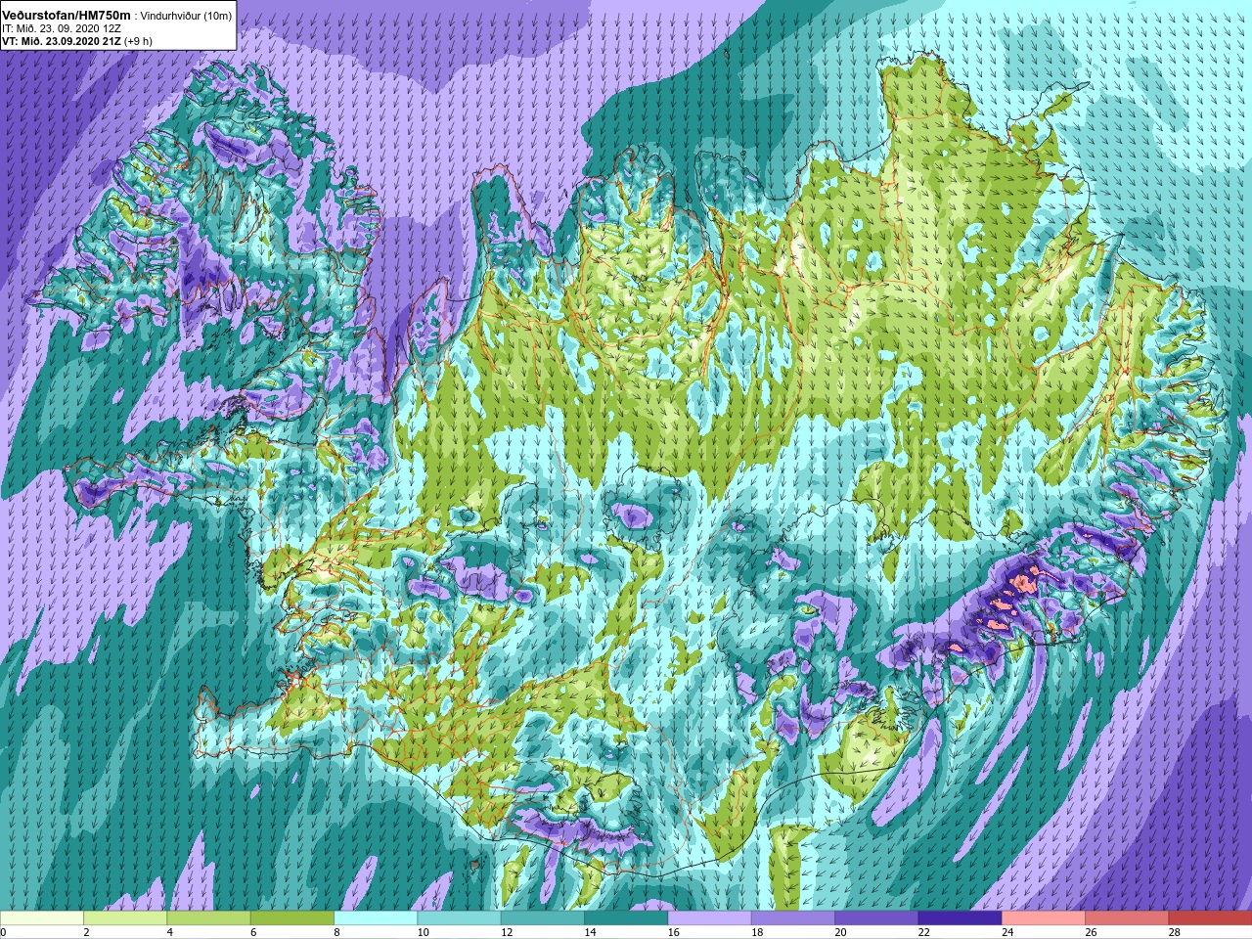Click the 'Veðurstofan/HM750m' title text
1252x939 pixels.
point(66,15)
